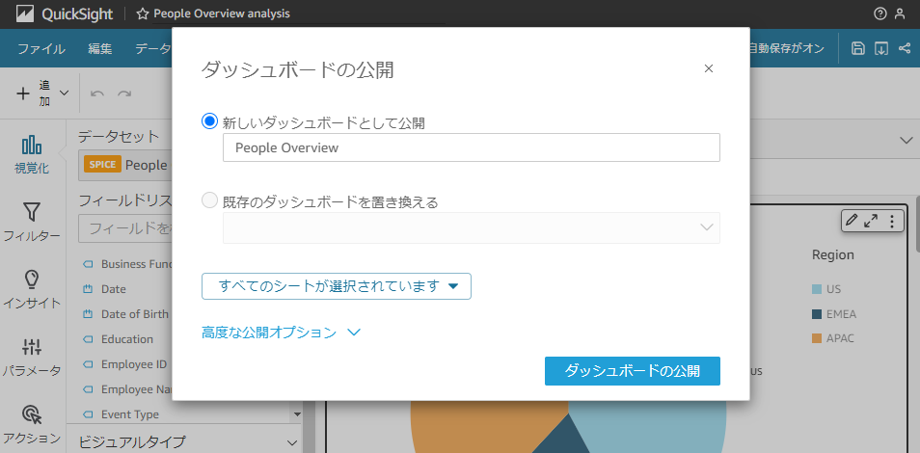This screenshot has width=920, height=453.
Task: Star the People Overview analysis as favorite
Action: [x=142, y=14]
